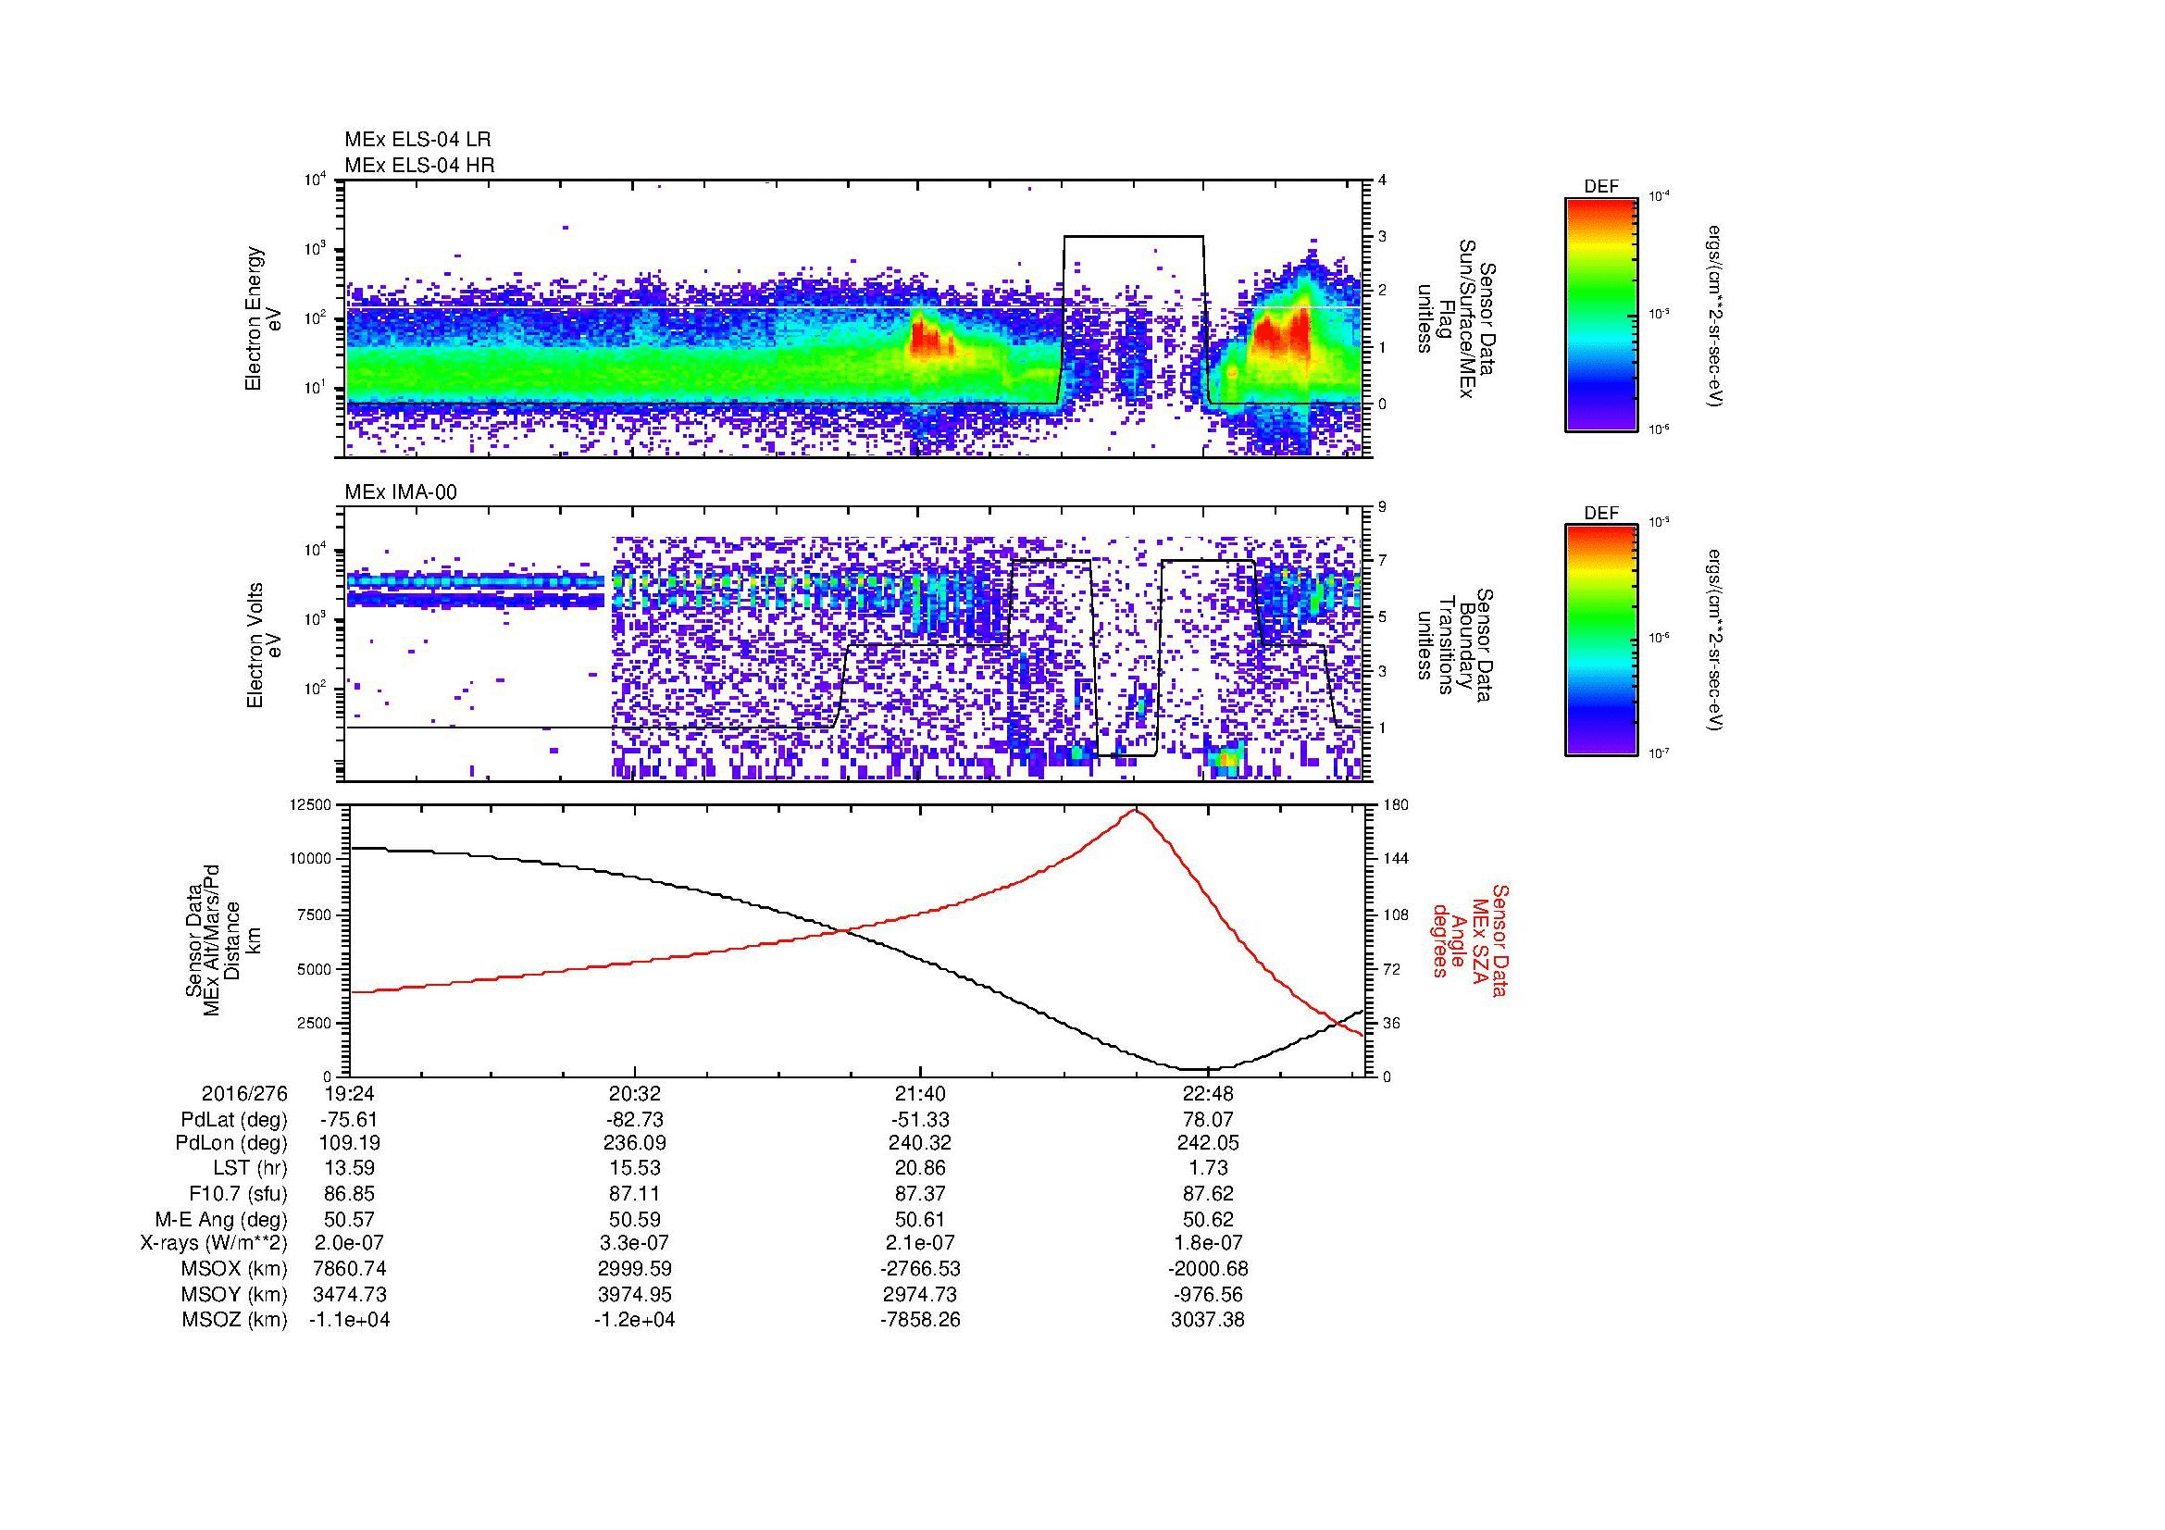This screenshot has width=2165, height=1530.
Task: Click the PdLon value '109.19'
Action: click(x=350, y=1143)
